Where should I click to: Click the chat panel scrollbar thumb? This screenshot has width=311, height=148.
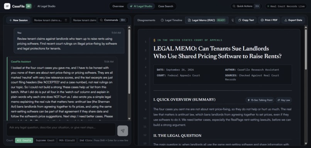(x=129, y=61)
